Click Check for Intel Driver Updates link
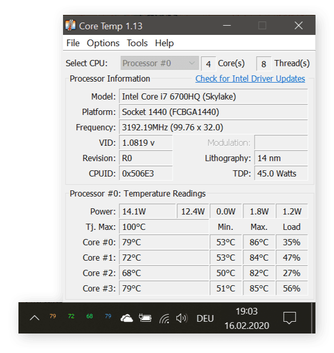The image size is (334, 353). [250, 79]
